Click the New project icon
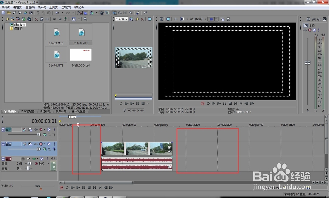329x198 pixels. [x=3, y=13]
